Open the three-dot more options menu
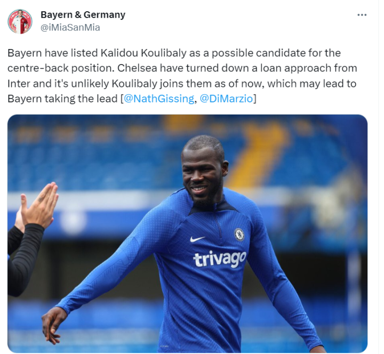Screen dimensions: 384x354 (x=362, y=15)
